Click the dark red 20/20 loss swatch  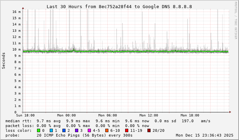tap(149, 130)
